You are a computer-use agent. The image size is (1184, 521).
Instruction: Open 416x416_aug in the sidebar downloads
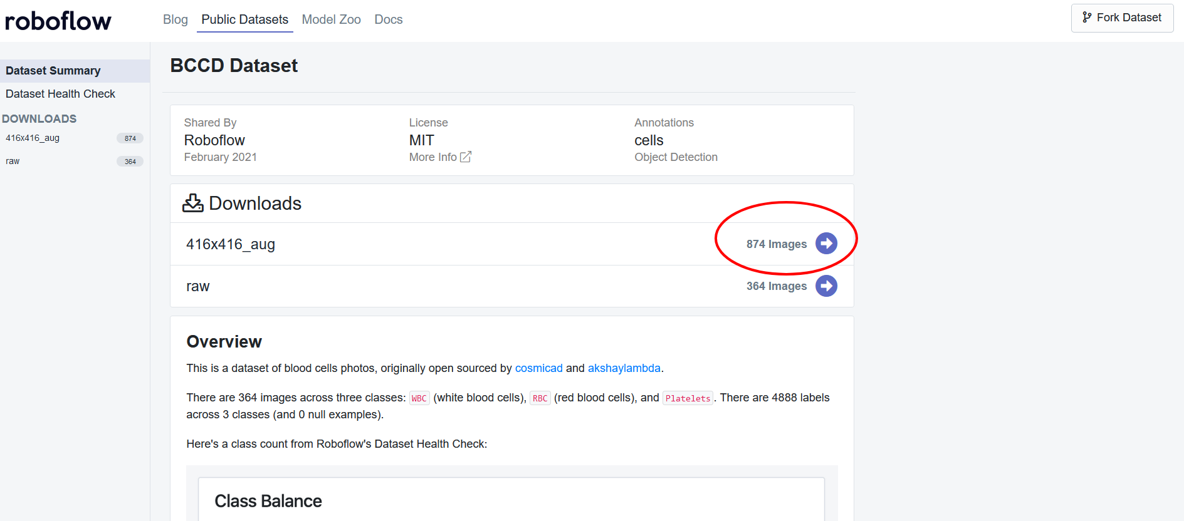tap(33, 138)
